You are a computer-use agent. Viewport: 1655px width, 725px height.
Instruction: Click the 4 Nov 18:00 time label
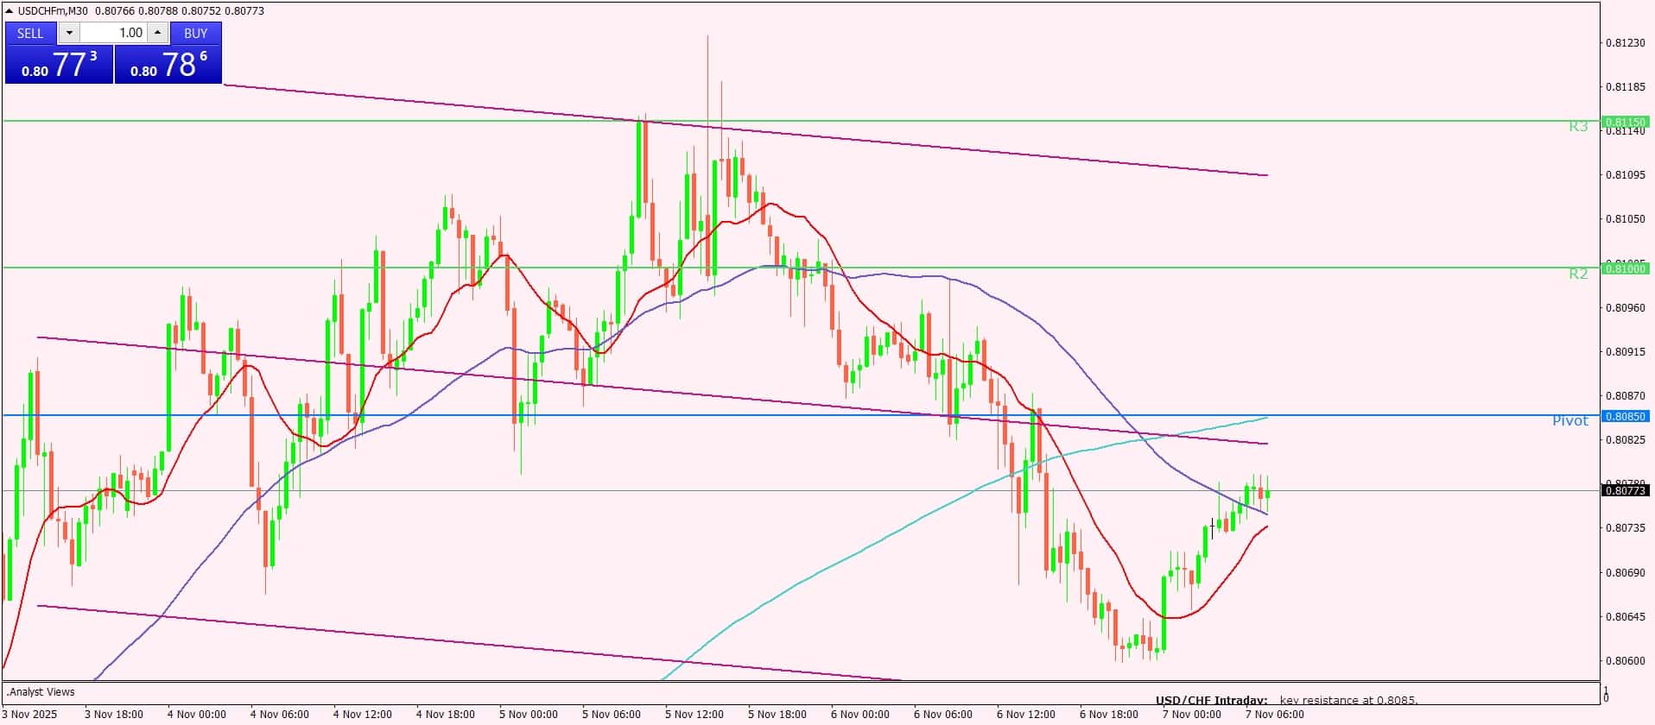tap(445, 715)
